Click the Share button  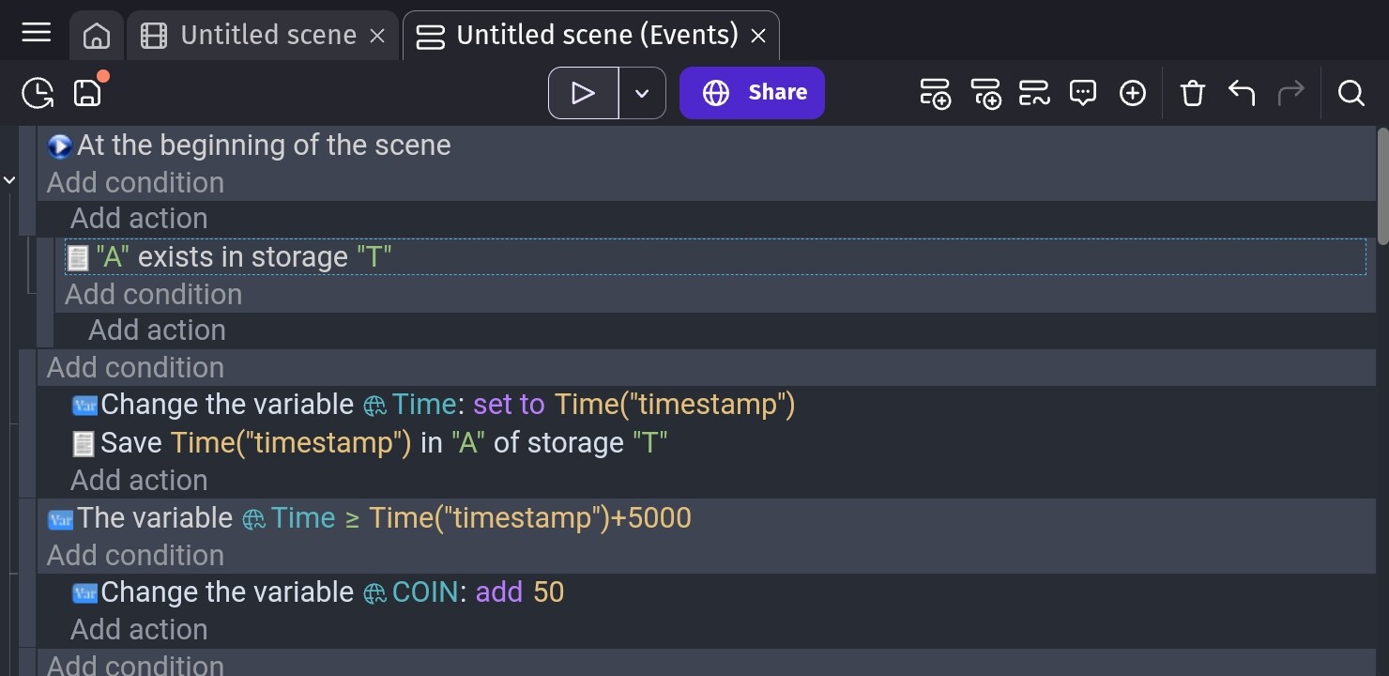pyautogui.click(x=751, y=92)
